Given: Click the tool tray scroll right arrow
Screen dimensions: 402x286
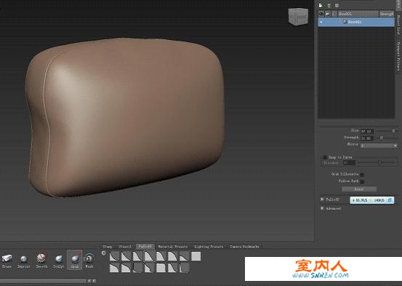Looking at the screenshot, I should click(94, 281).
